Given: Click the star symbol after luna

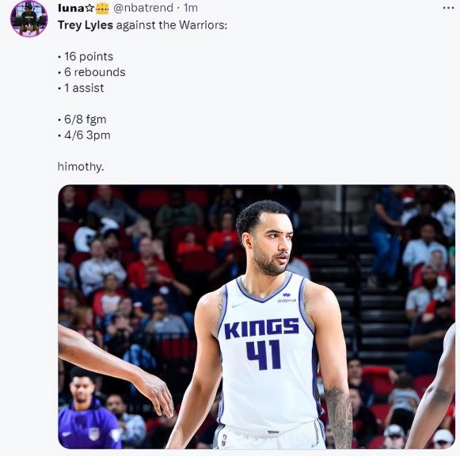Looking at the screenshot, I should [89, 8].
